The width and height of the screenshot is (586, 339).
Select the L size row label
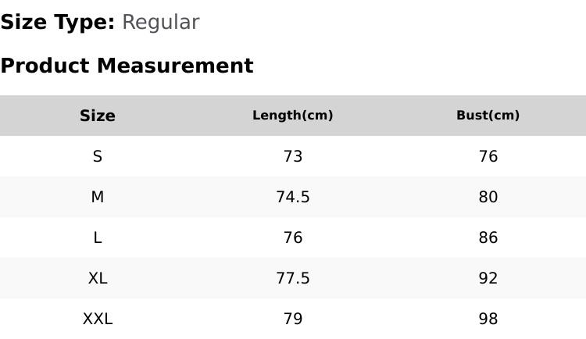click(x=98, y=237)
